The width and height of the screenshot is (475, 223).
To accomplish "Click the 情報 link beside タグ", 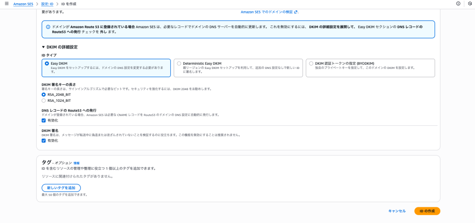I will click(77, 163).
